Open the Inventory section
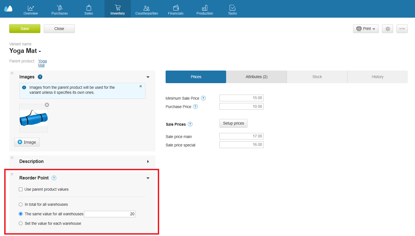This screenshot has height=236, width=415. (118, 9)
